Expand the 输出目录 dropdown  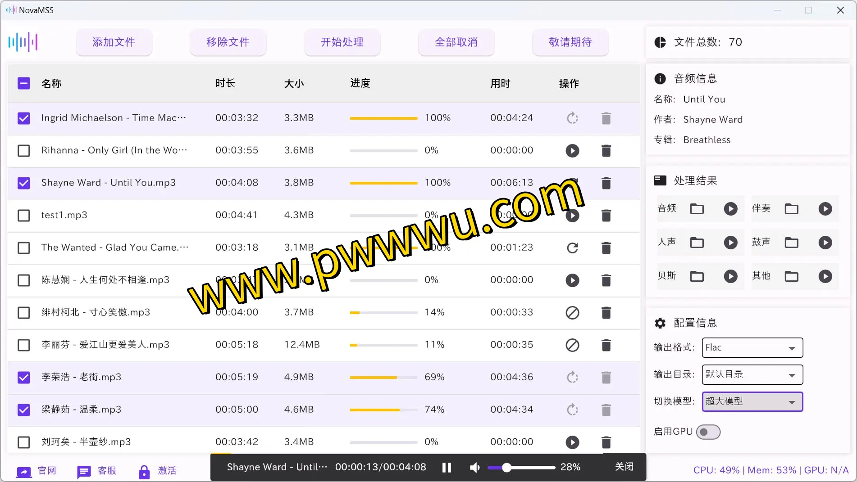tap(752, 375)
